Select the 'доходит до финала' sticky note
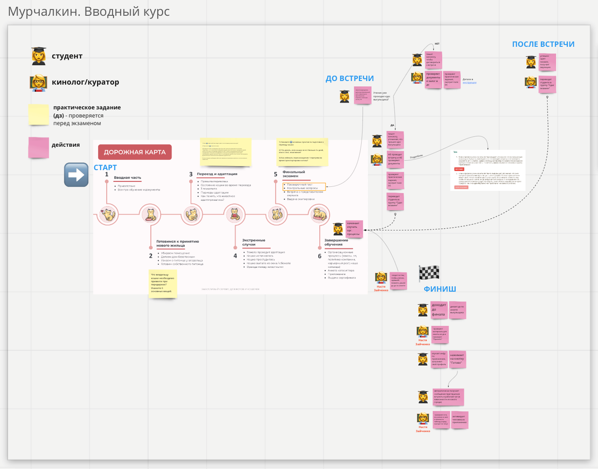The width and height of the screenshot is (598, 469). [439, 310]
